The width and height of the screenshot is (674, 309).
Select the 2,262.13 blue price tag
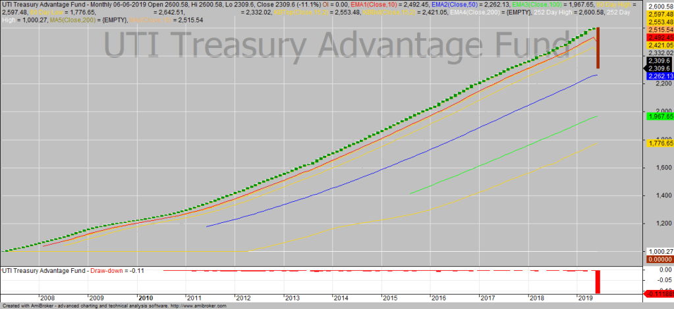[x=659, y=76]
